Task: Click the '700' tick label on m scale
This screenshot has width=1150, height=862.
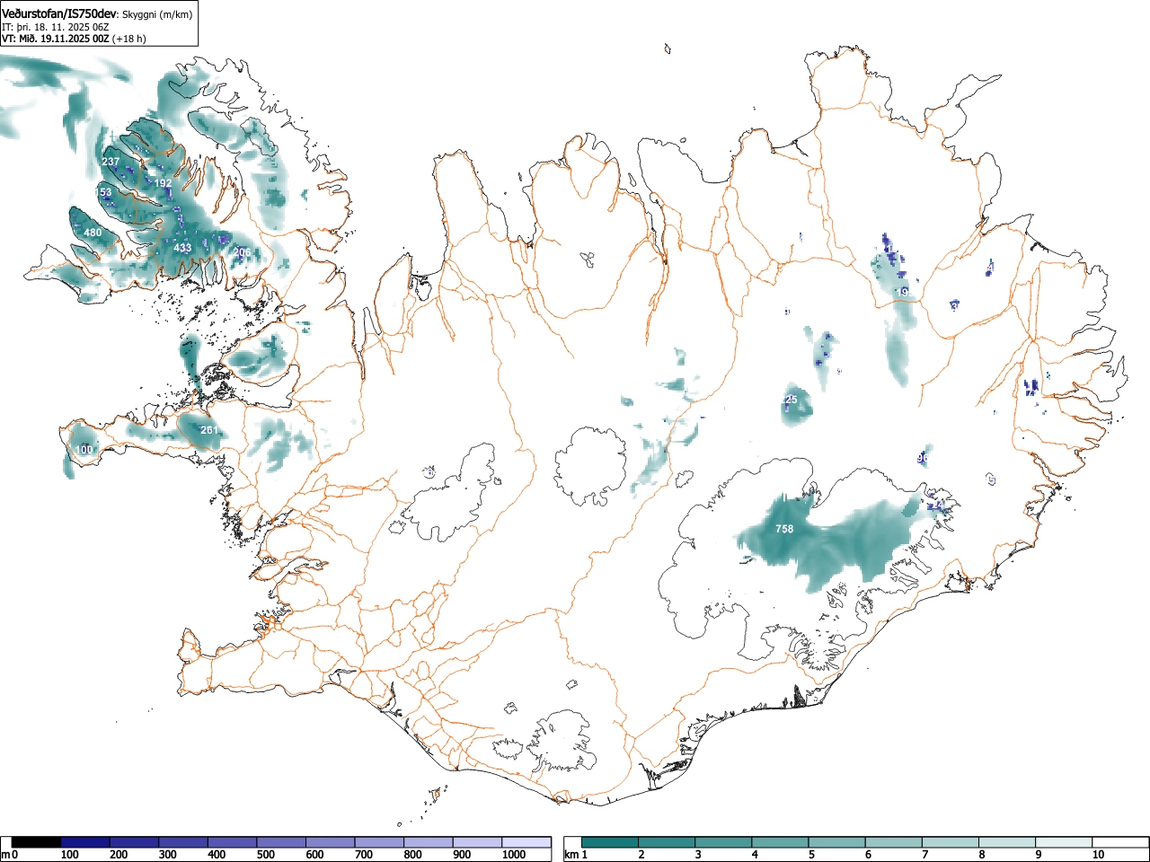Action: pyautogui.click(x=364, y=855)
